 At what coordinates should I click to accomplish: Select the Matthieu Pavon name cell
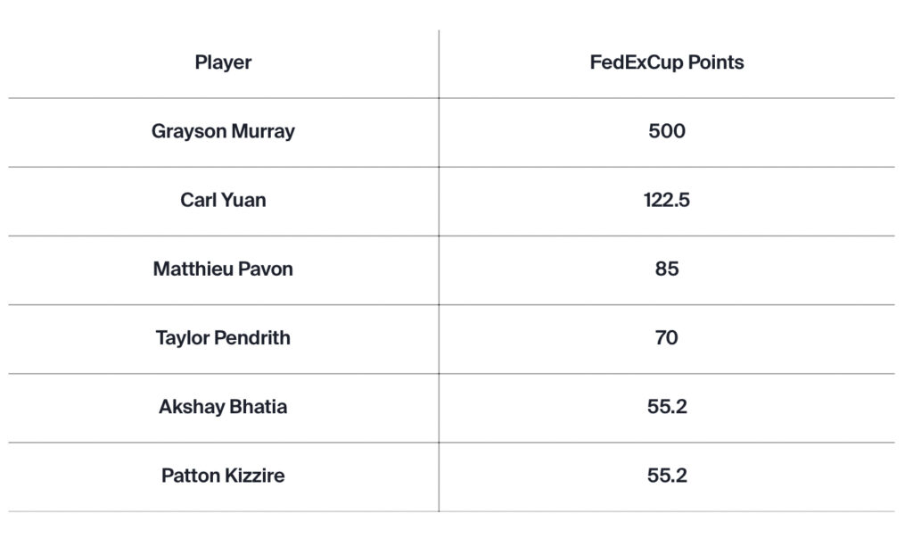click(x=223, y=269)
